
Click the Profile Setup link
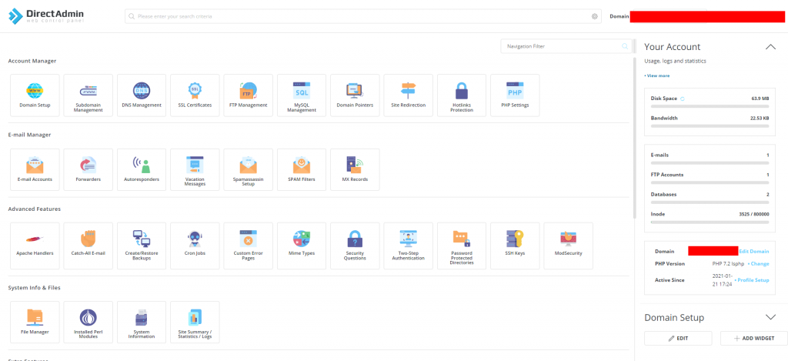click(x=752, y=280)
